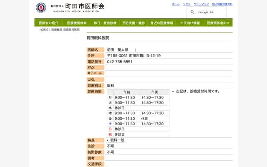The width and height of the screenshot is (267, 167).
Task: Click the 前田眼科医院 clinic heading
Action: (x=98, y=38)
